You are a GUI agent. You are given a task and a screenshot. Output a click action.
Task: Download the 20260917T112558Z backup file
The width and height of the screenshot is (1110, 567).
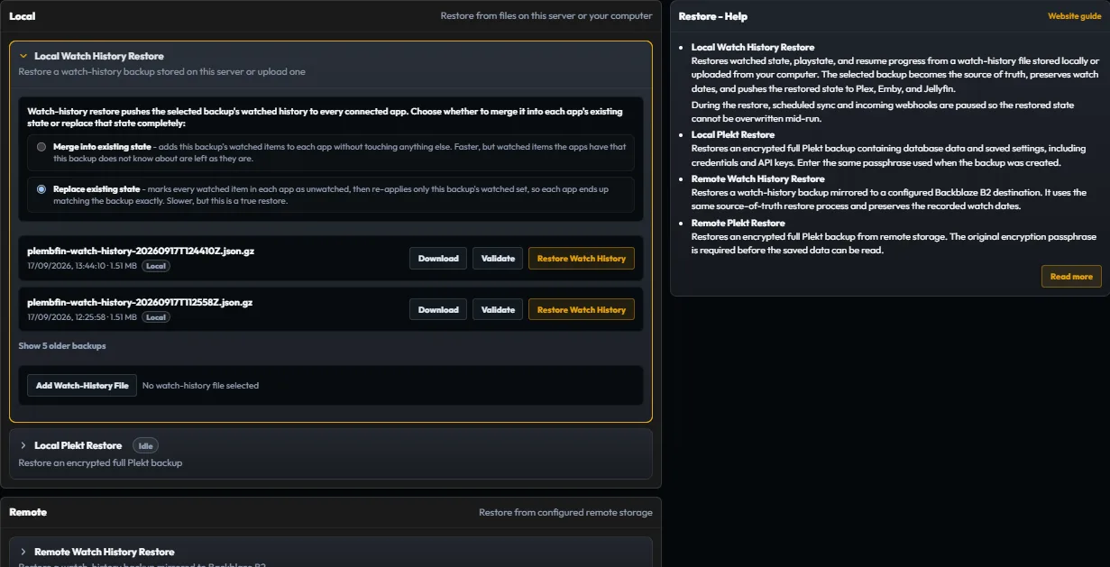click(438, 310)
